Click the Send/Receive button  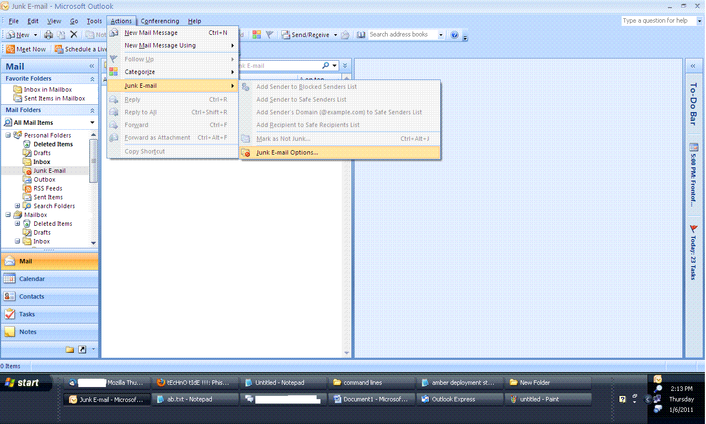306,35
